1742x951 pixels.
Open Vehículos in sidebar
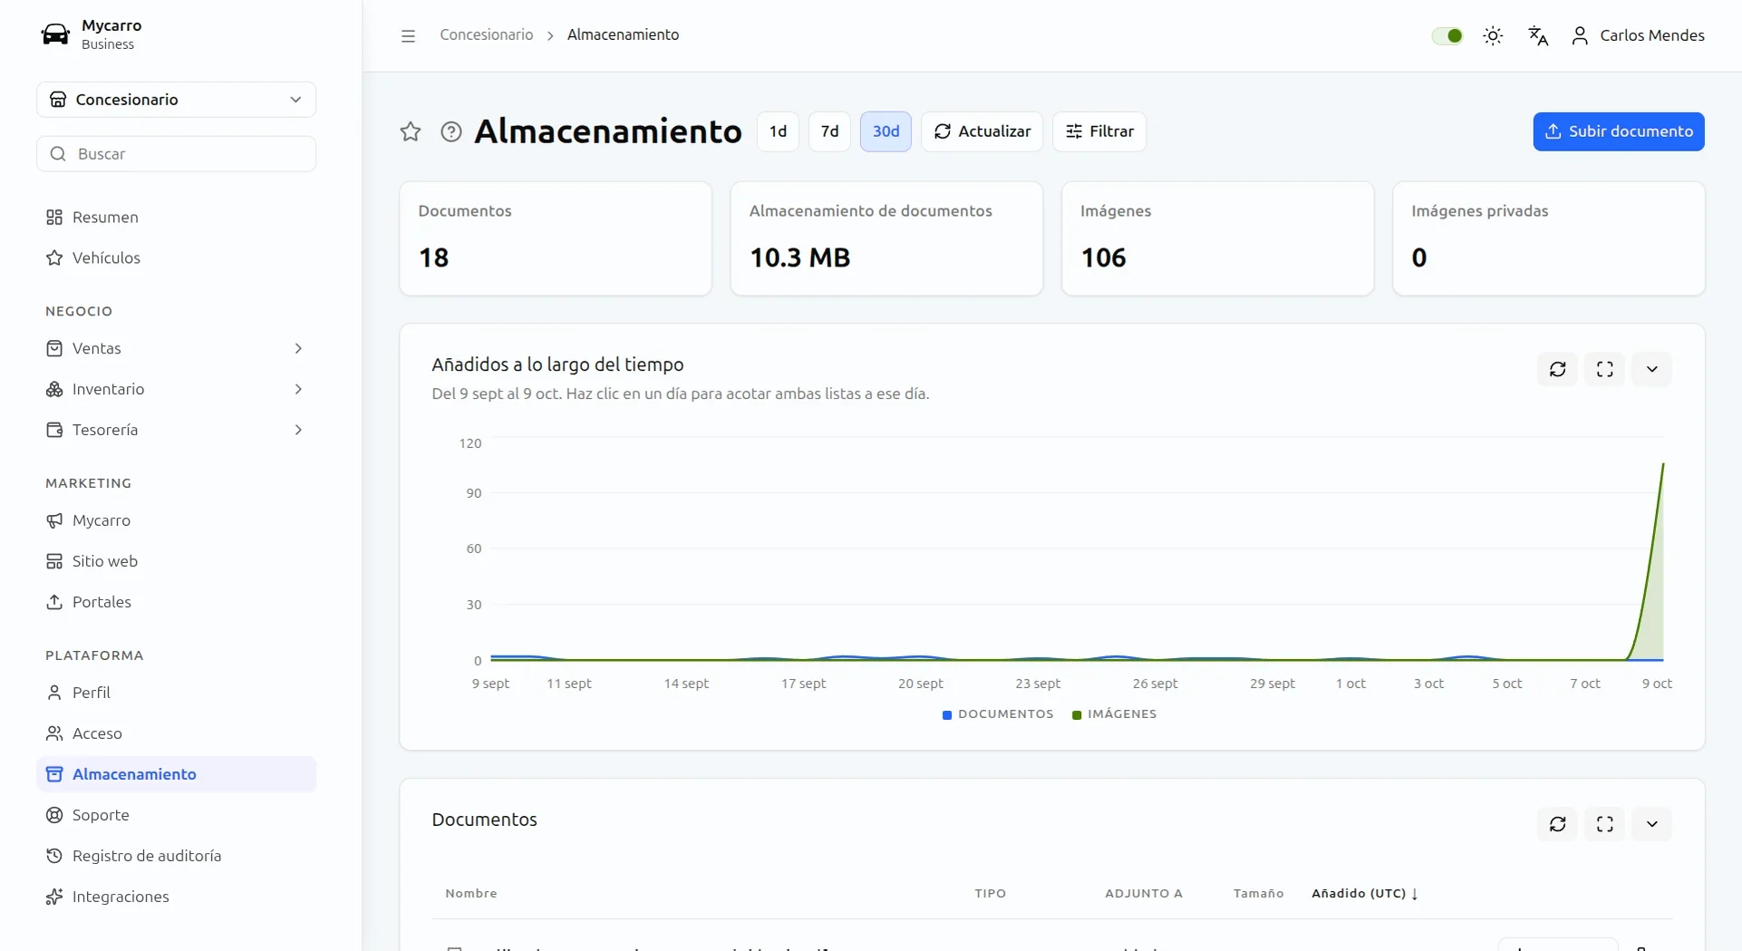coord(177,258)
